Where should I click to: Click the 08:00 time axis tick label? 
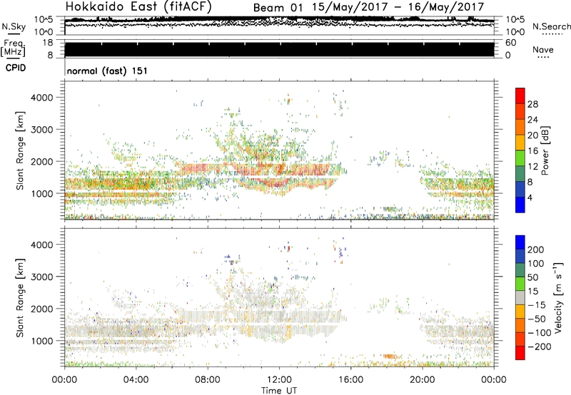tap(208, 380)
